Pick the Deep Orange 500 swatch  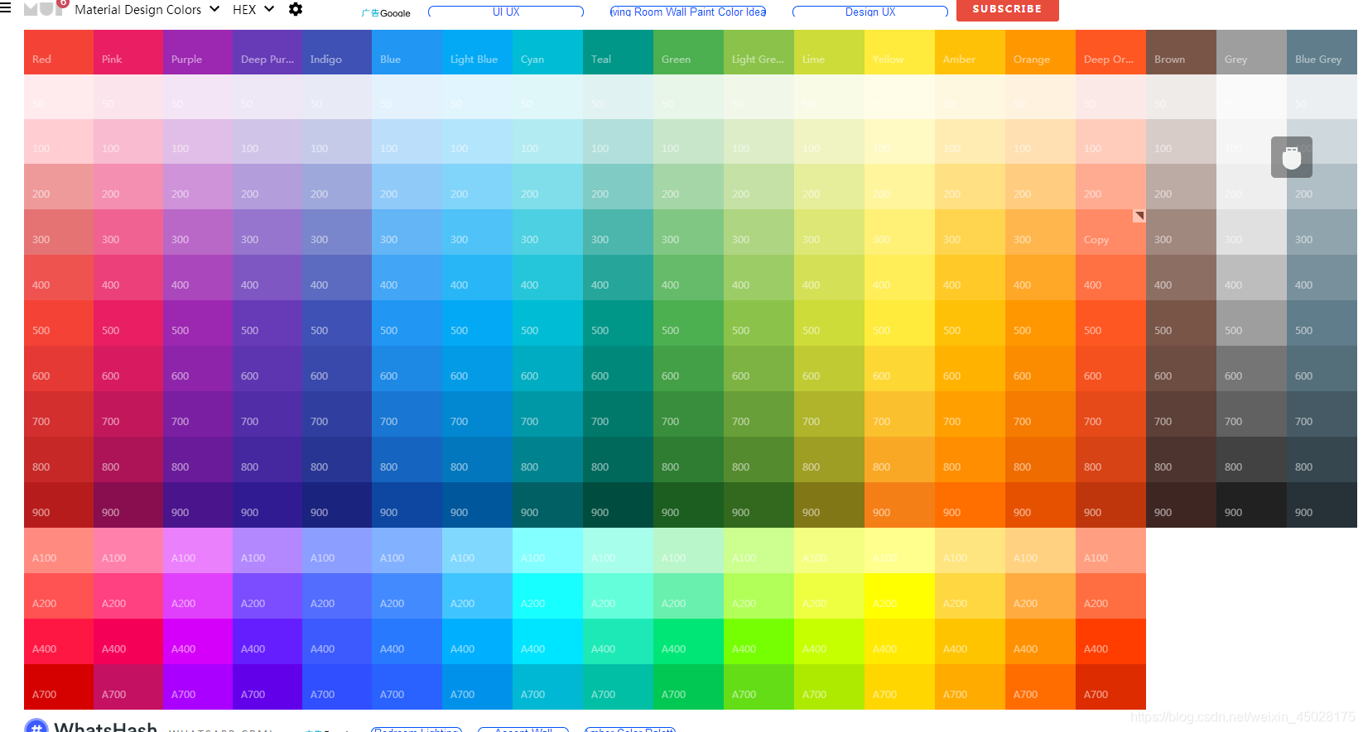coord(1110,323)
